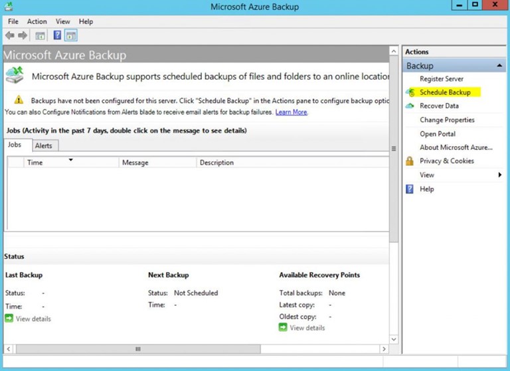Image resolution: width=510 pixels, height=371 pixels.
Task: Open the View menu in menu bar
Action: pyautogui.click(x=63, y=21)
